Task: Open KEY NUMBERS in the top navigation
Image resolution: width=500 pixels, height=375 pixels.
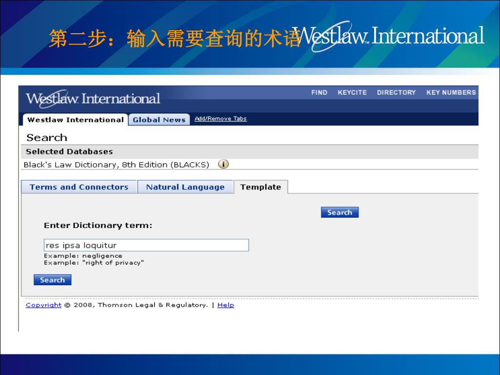Action: coord(451,92)
